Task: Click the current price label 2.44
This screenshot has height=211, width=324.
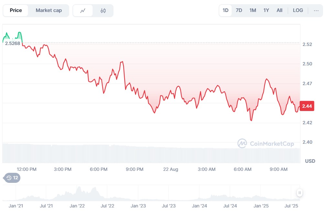Action: click(x=307, y=106)
